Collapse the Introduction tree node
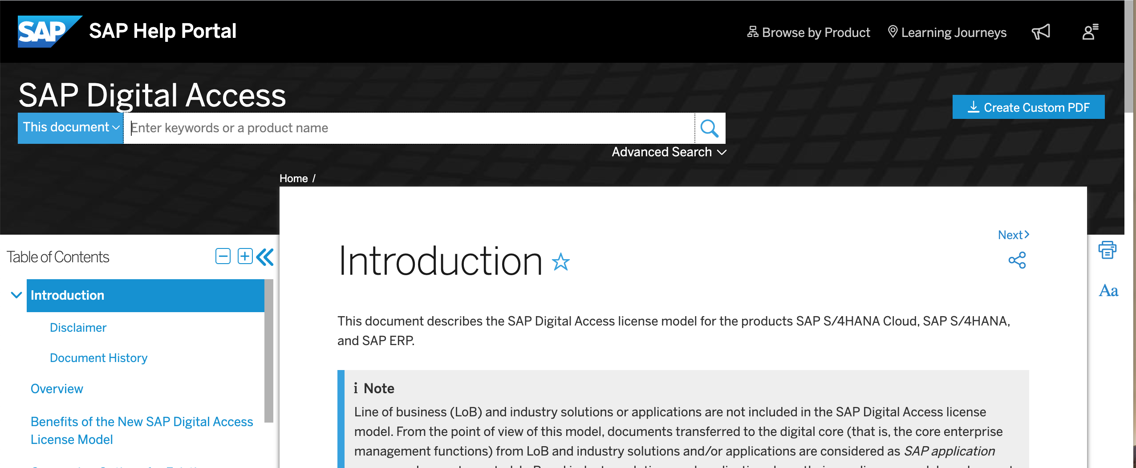The width and height of the screenshot is (1136, 468). (16, 295)
